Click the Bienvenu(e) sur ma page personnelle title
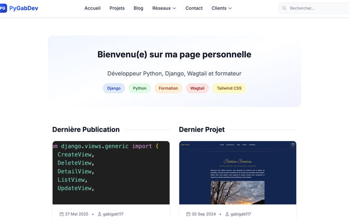The image size is (349, 218). (174, 54)
